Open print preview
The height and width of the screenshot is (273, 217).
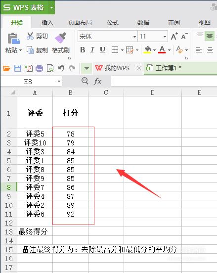point(50,68)
